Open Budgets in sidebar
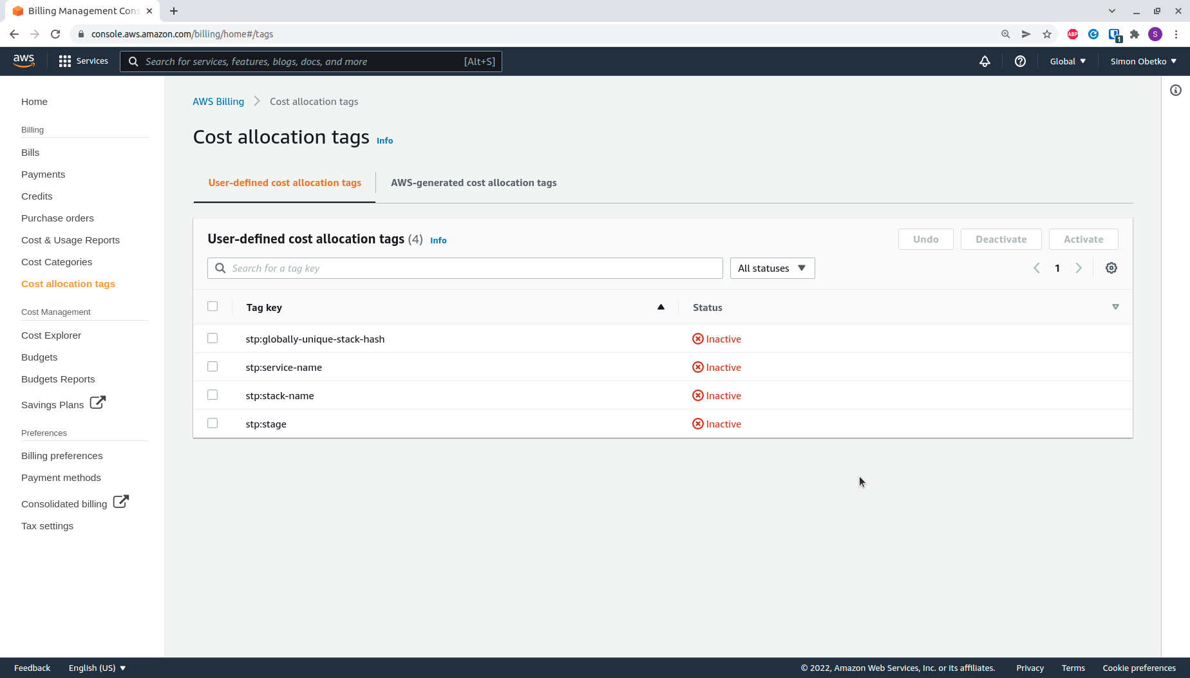This screenshot has height=678, width=1190. pyautogui.click(x=39, y=357)
